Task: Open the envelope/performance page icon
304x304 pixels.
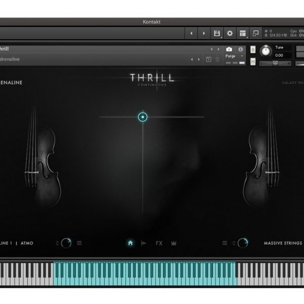Action: [144, 243]
